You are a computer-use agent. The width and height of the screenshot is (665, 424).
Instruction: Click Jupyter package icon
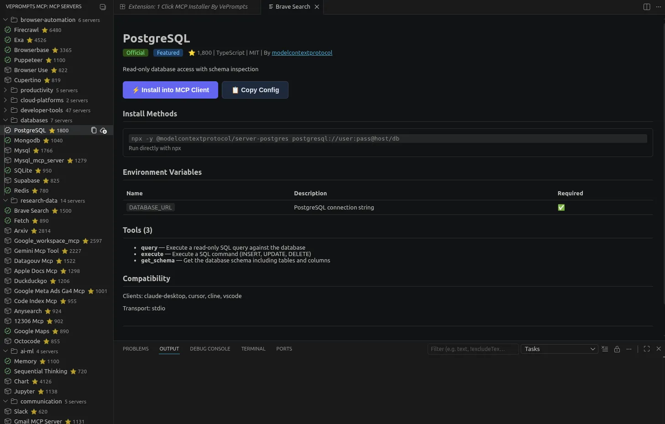[x=8, y=392]
